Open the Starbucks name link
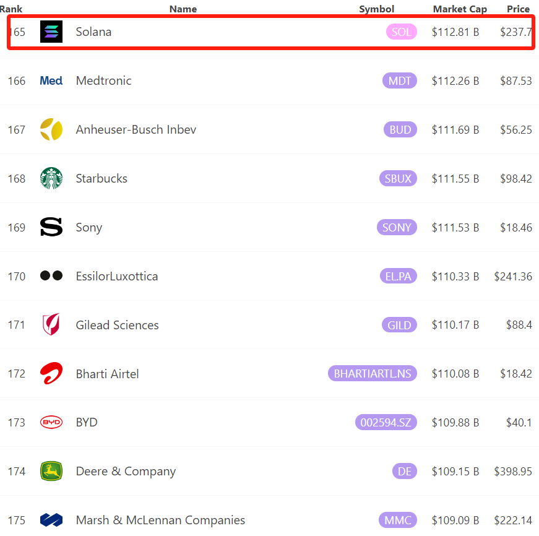The image size is (539, 536). point(101,178)
